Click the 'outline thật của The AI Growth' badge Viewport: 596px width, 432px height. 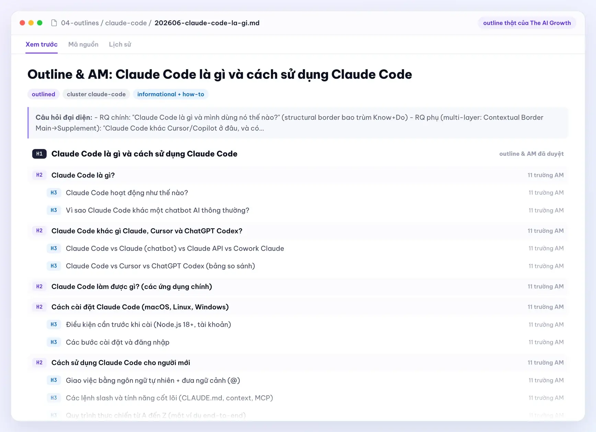click(x=527, y=23)
